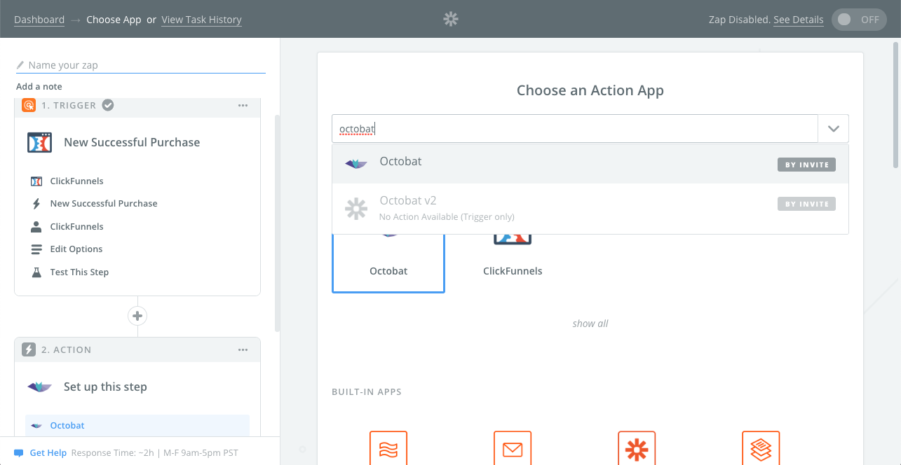Select Octobat v2 search result
This screenshot has width=901, height=465.
[590, 209]
